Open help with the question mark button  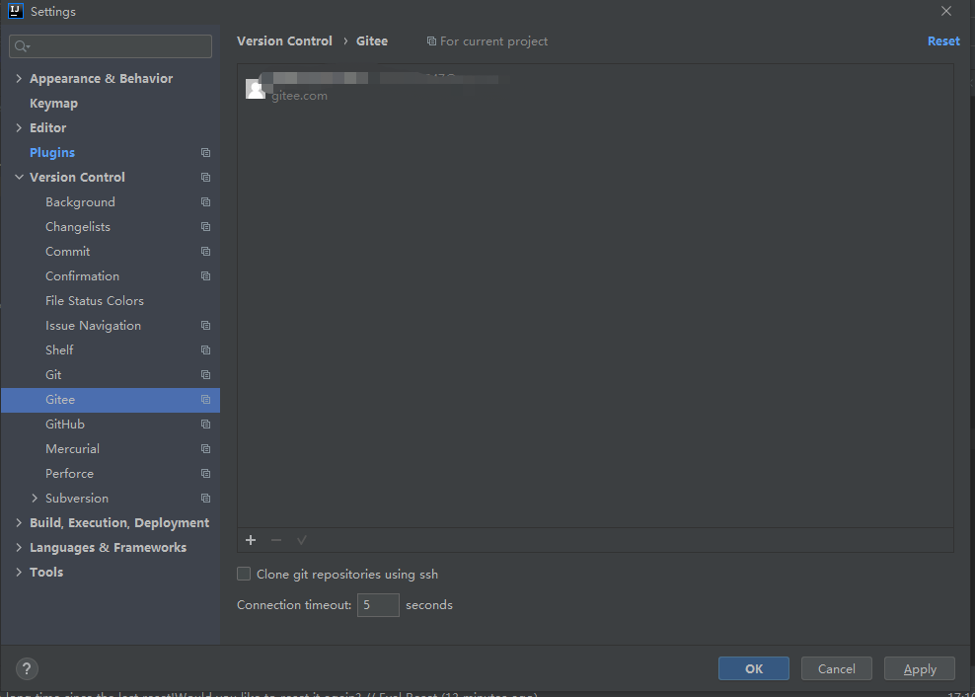click(27, 669)
